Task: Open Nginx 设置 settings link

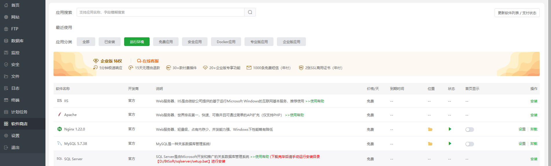Action: pyautogui.click(x=522, y=129)
